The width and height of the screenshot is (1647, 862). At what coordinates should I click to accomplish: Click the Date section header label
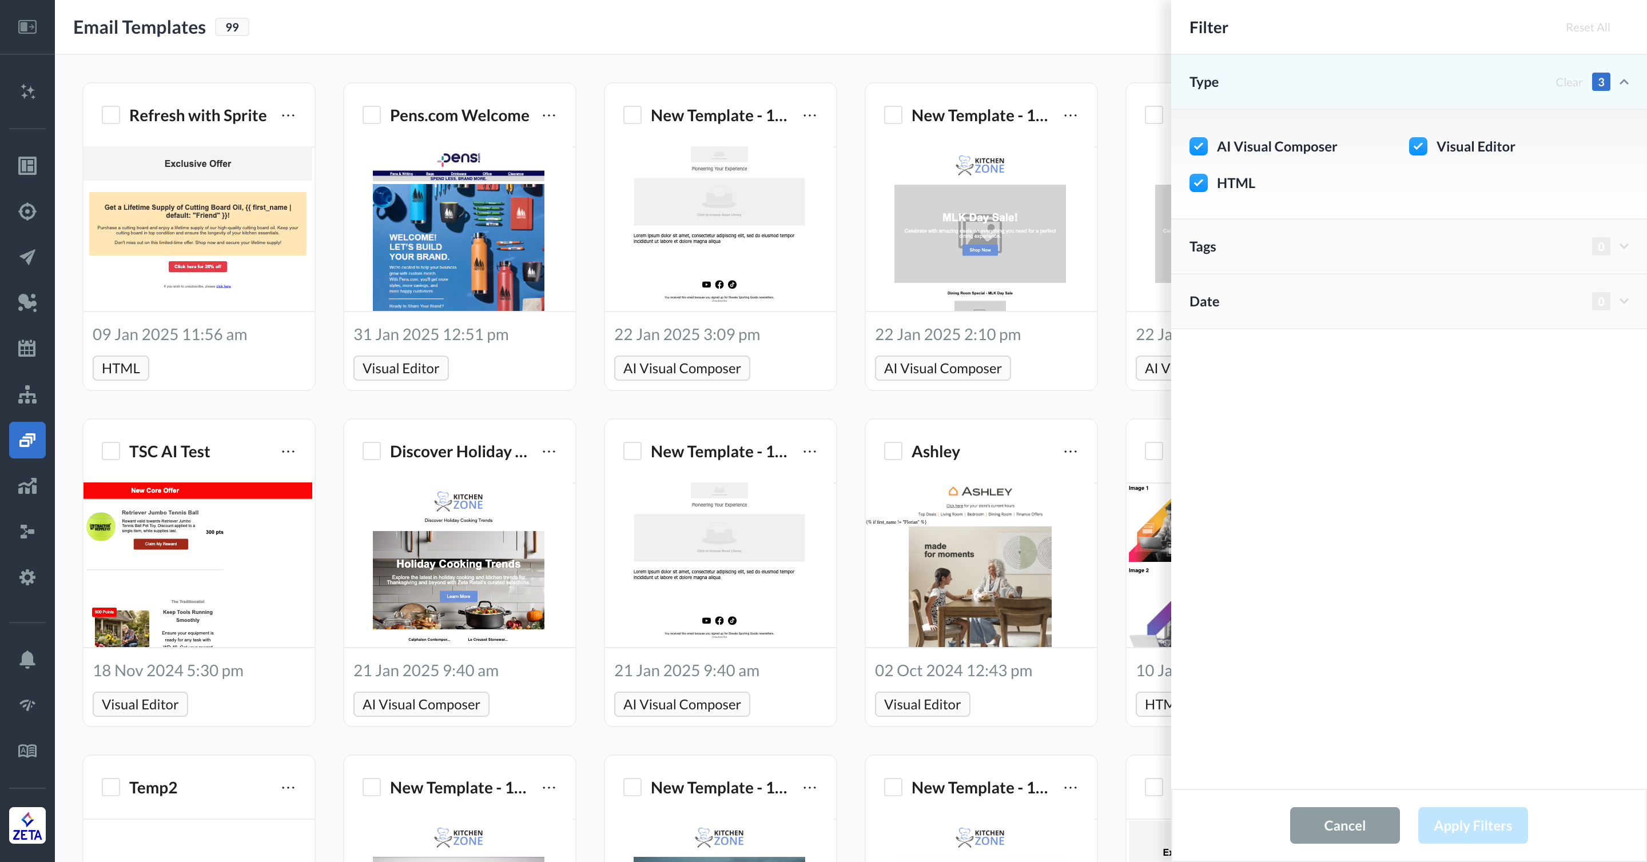click(x=1204, y=302)
